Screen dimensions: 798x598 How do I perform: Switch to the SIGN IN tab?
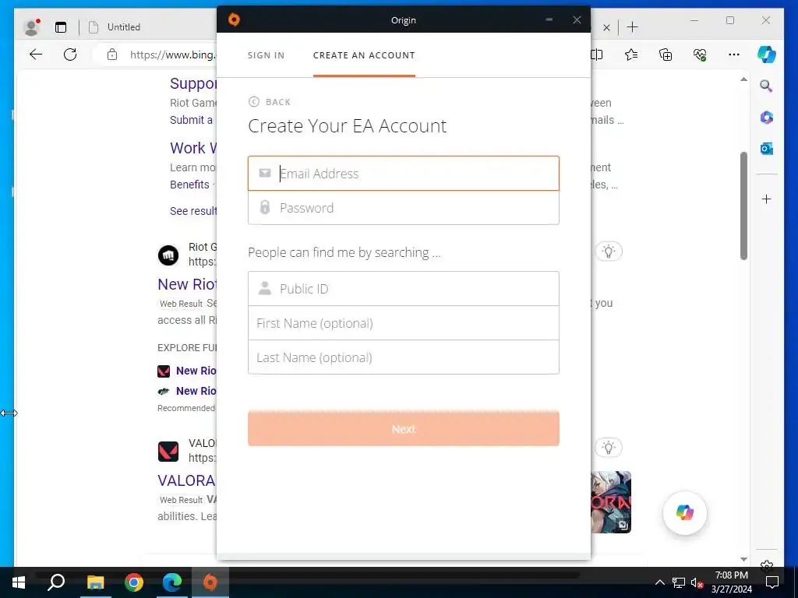(266, 55)
